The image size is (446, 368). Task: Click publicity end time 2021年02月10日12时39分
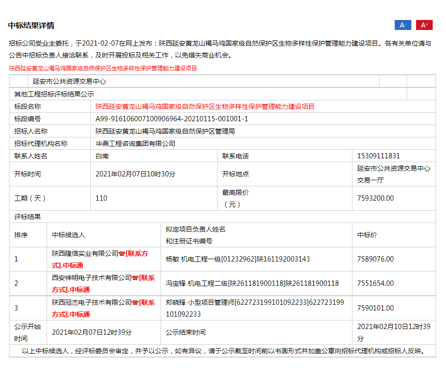pyautogui.click(x=394, y=332)
